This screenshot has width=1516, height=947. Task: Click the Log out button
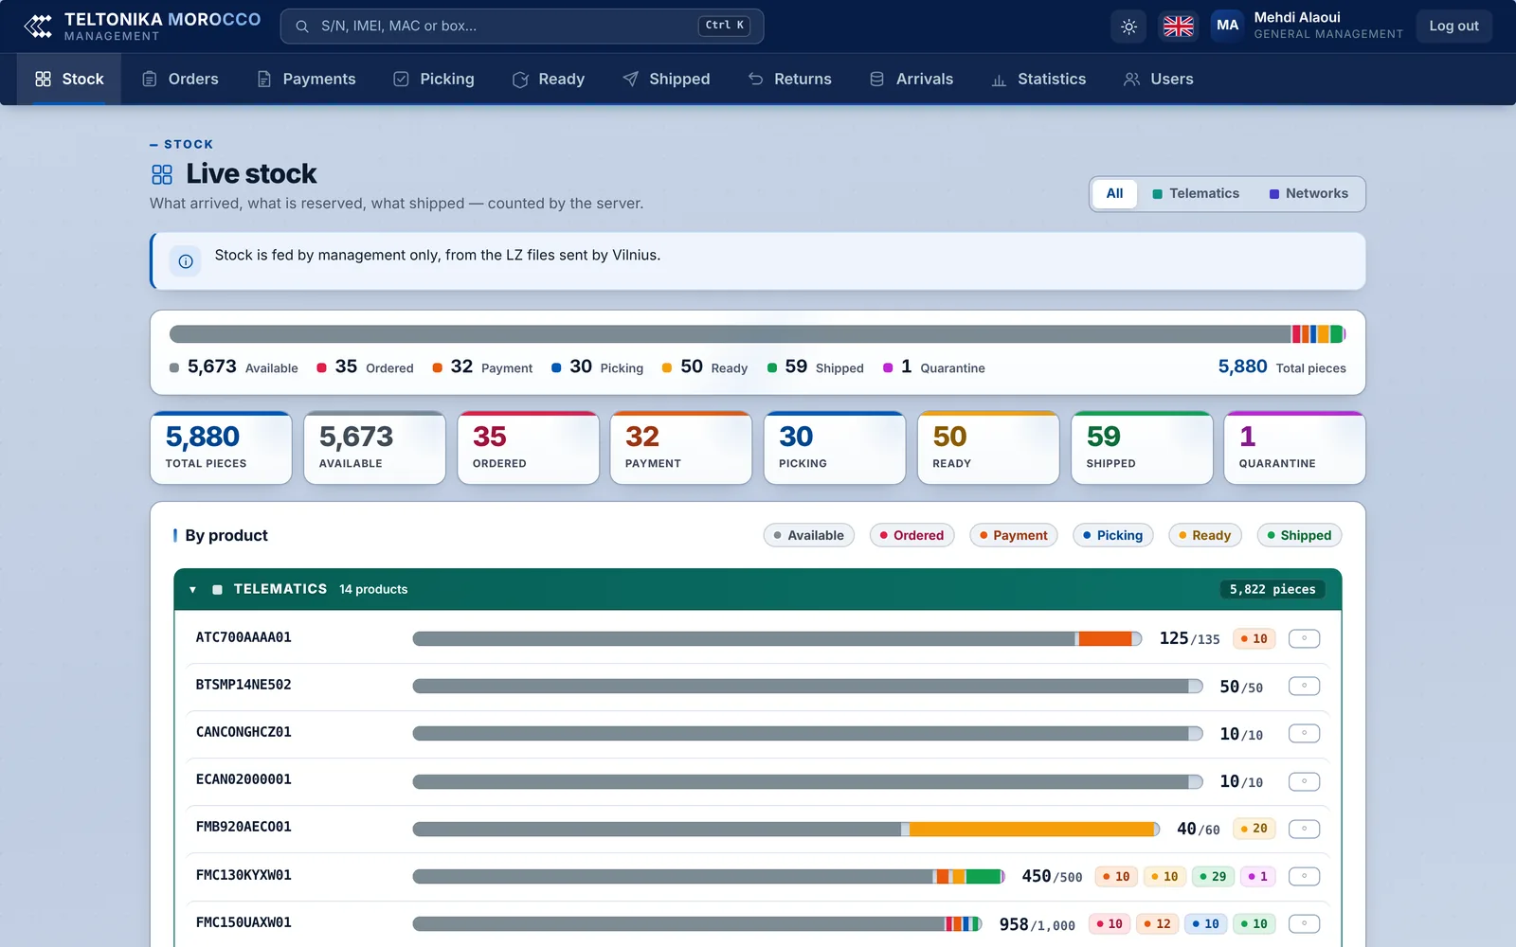1453,27
